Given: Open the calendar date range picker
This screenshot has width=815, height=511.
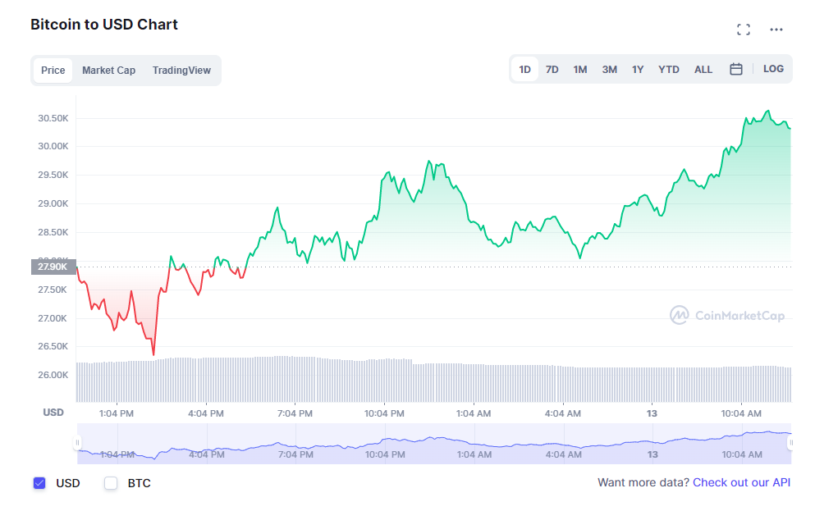Looking at the screenshot, I should coord(736,70).
